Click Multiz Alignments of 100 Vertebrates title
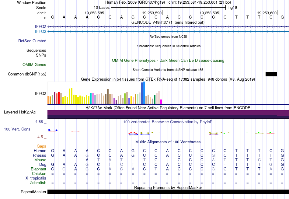 [168, 142]
